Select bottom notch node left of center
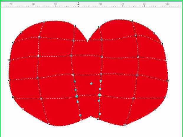 point(81,120)
